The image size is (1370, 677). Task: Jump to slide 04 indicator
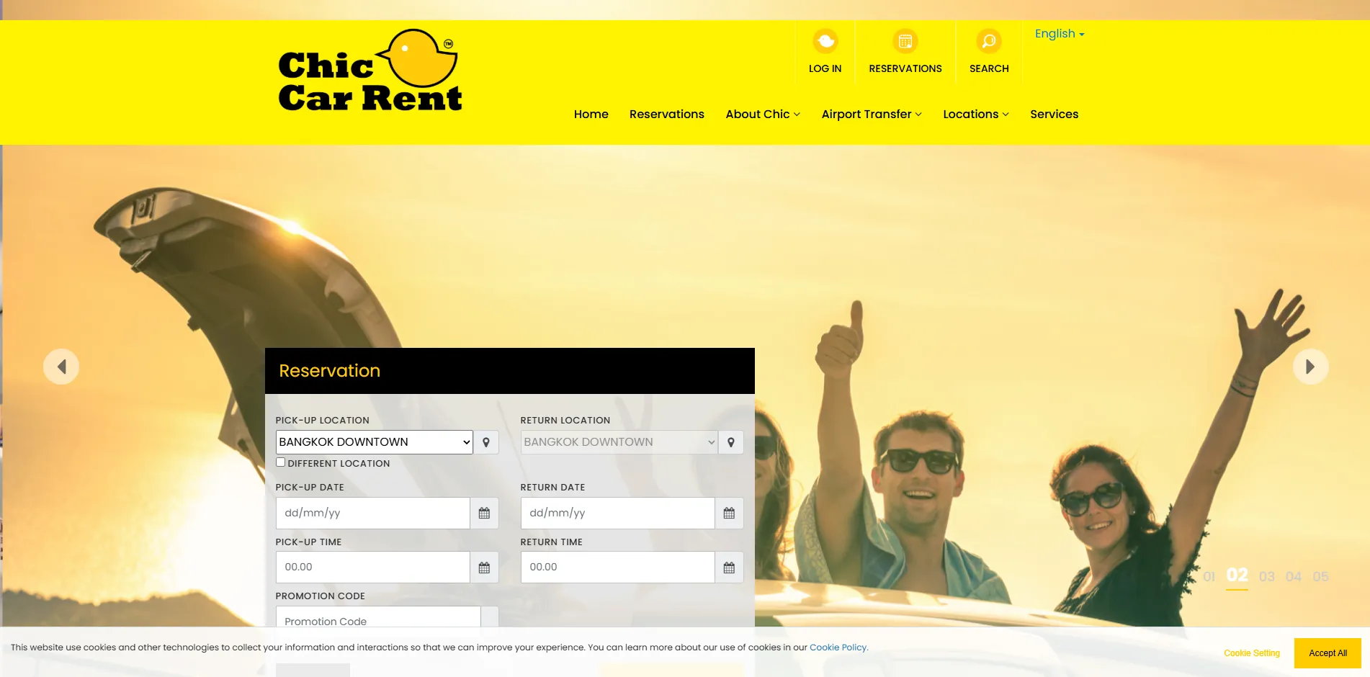[1294, 577]
